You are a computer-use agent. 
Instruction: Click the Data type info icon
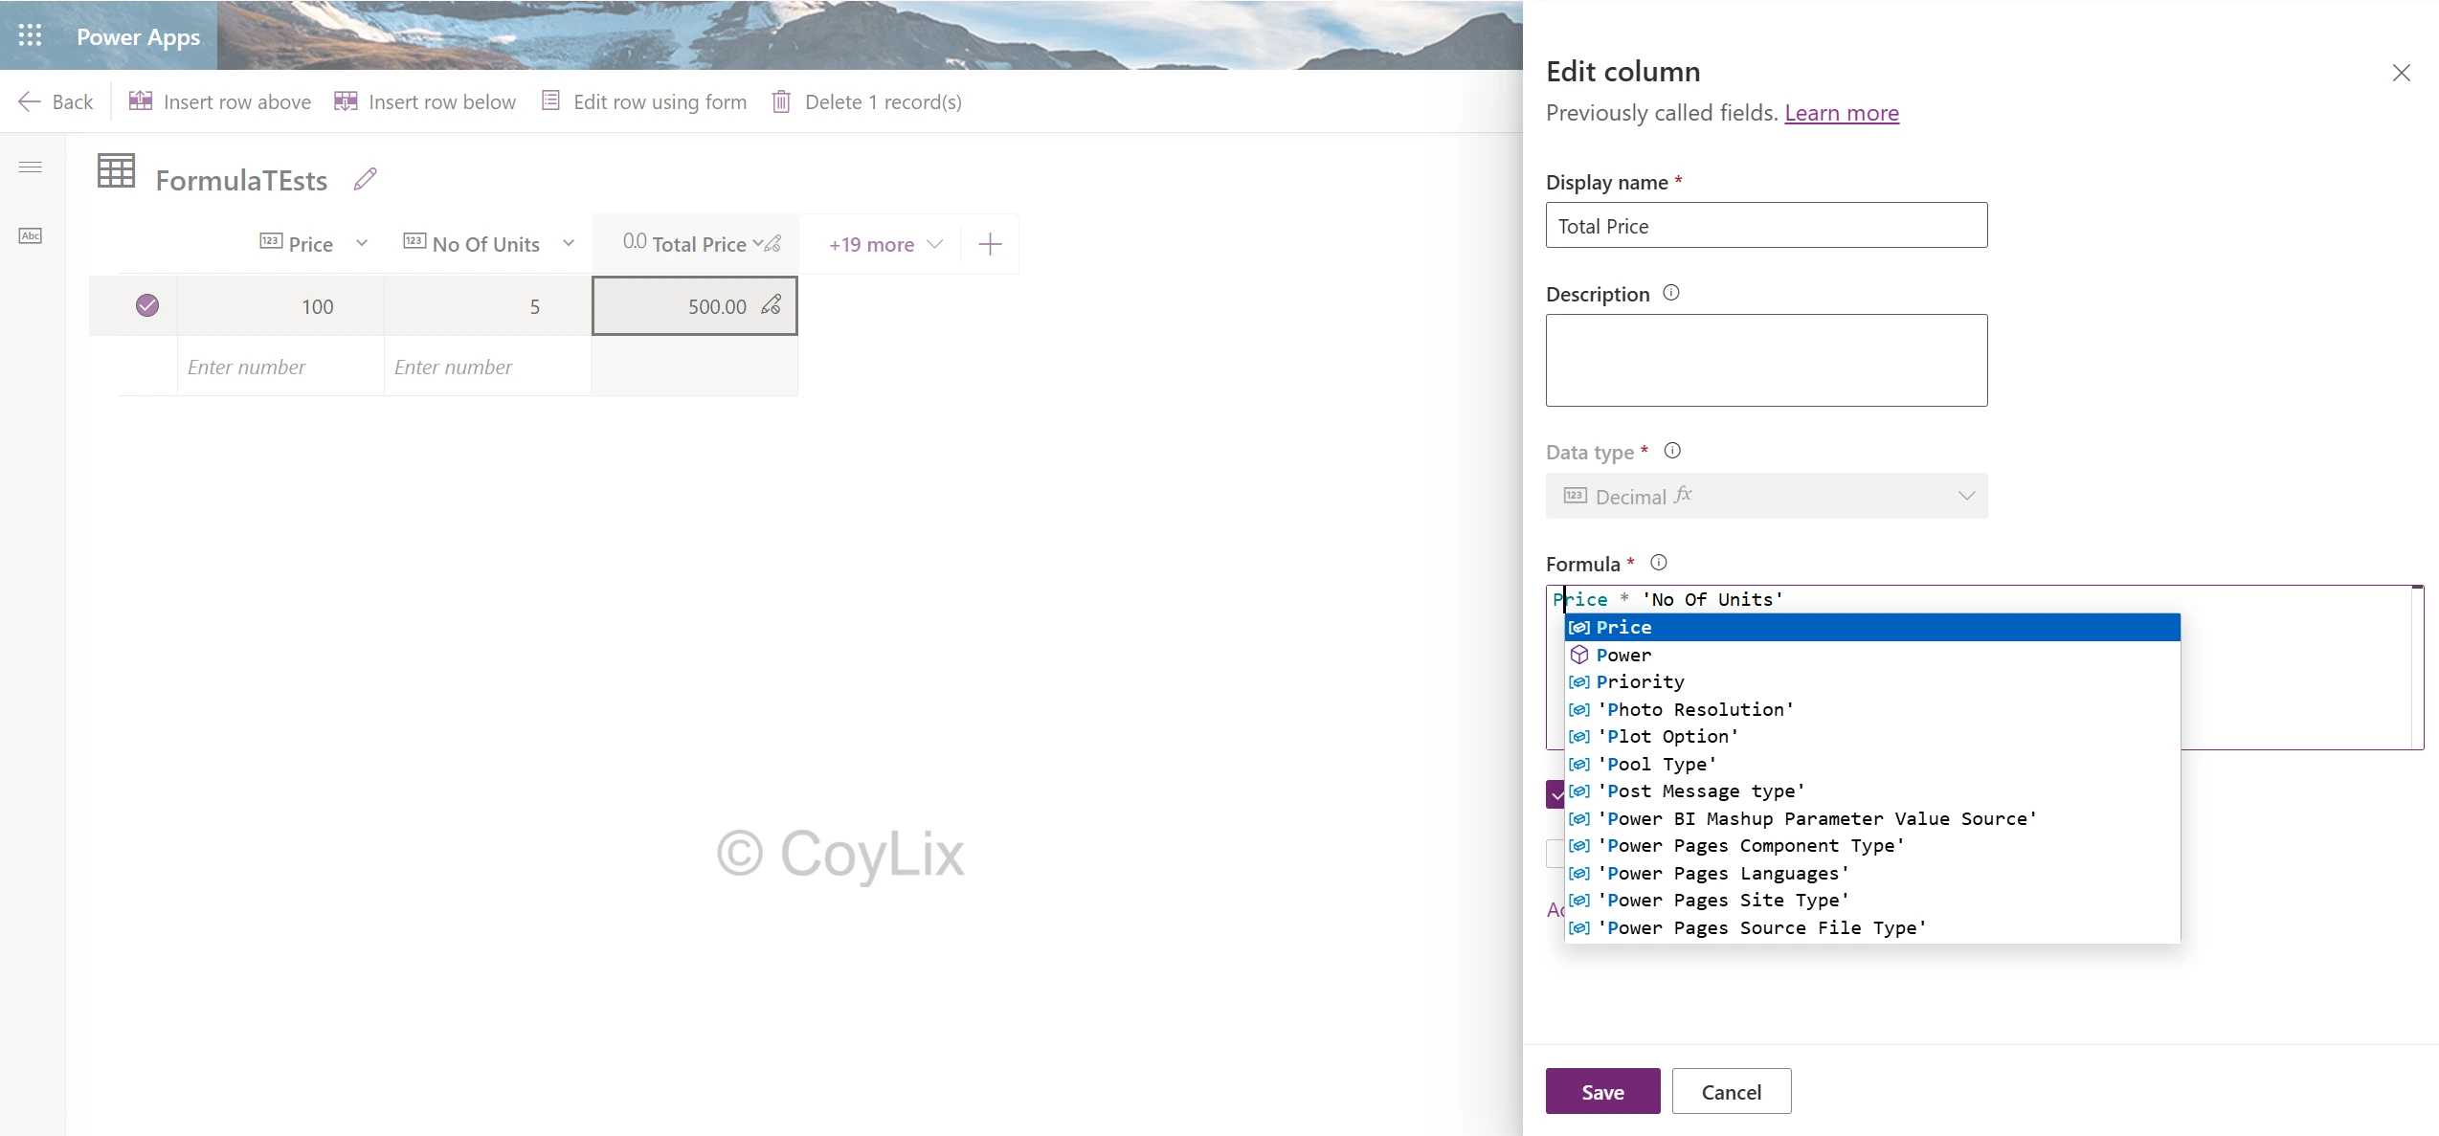point(1672,451)
